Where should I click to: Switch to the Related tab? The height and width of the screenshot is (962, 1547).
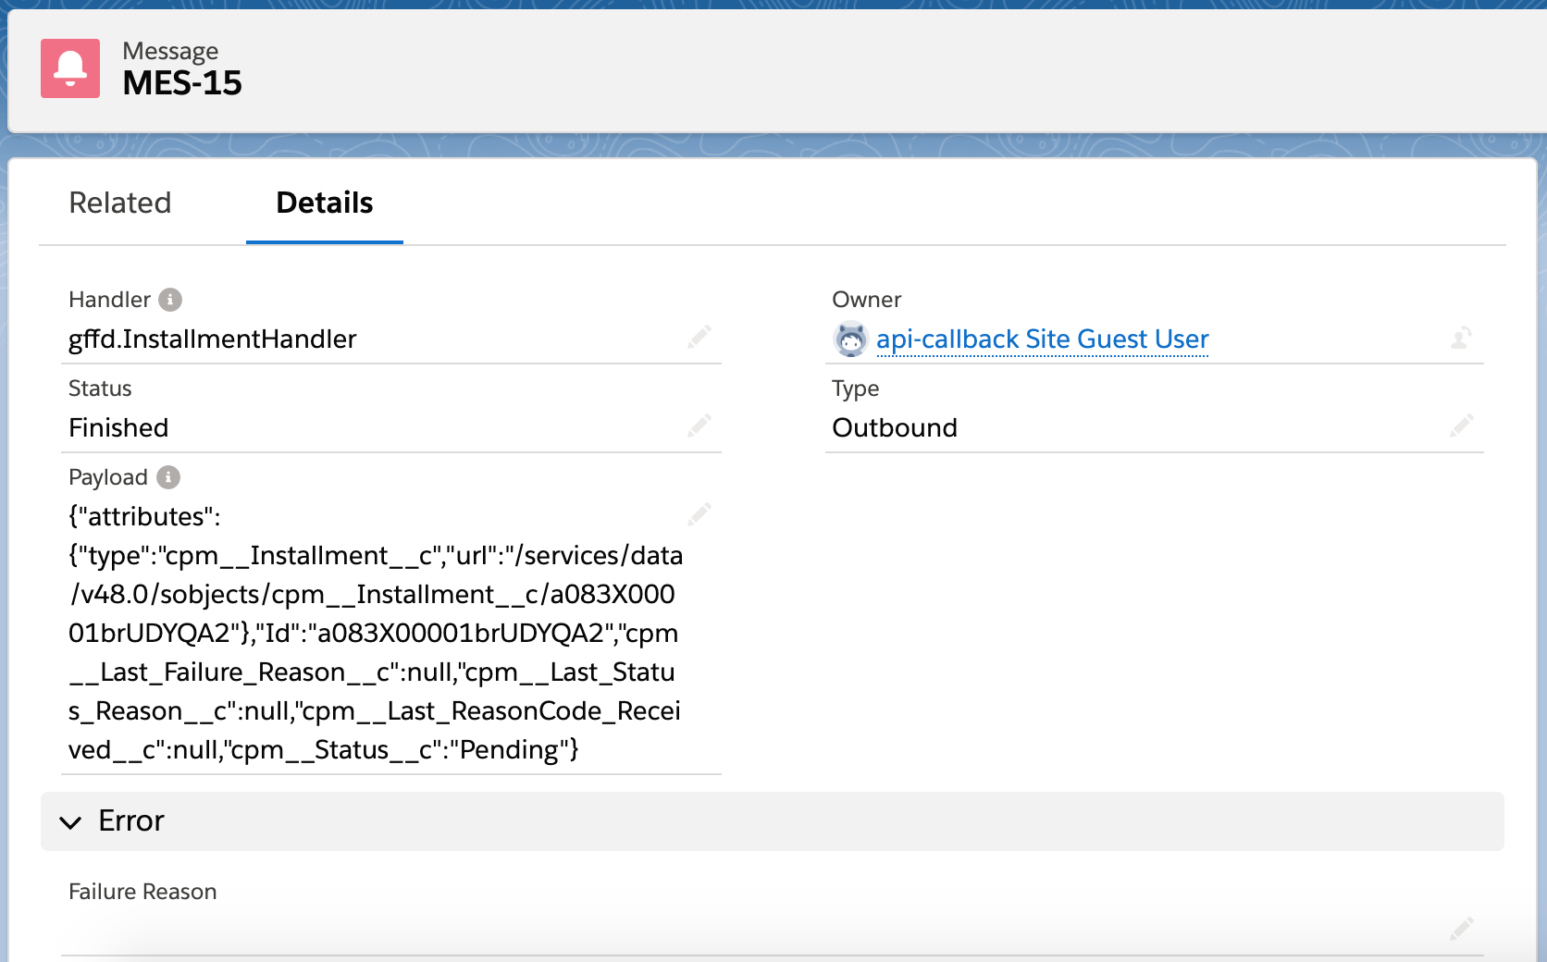tap(120, 203)
